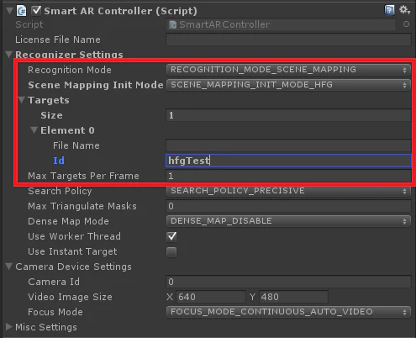
Task: Click the License File Name field
Action: point(288,40)
